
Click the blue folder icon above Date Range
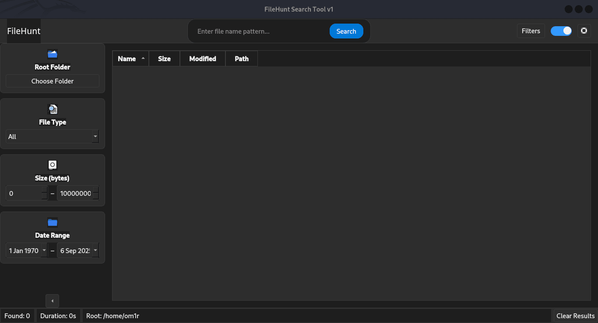[53, 222]
